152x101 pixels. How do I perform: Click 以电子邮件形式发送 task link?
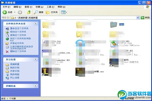coord(22,47)
